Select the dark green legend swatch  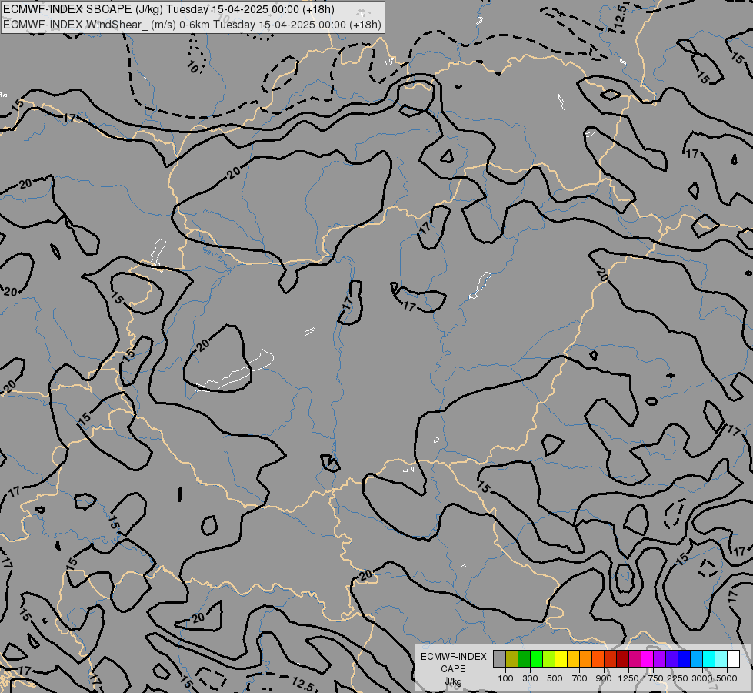click(525, 658)
